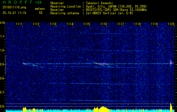Click the 'Observer' field label
The width and height of the screenshot is (177, 112).
(57, 3)
